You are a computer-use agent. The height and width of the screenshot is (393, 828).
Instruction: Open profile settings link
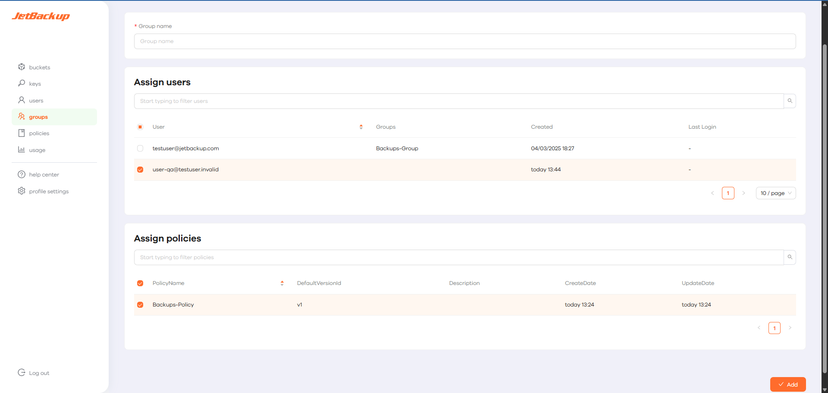tap(54, 192)
